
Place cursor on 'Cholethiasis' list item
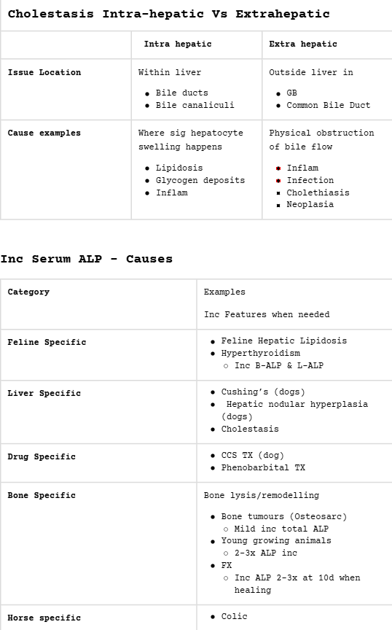(x=318, y=192)
